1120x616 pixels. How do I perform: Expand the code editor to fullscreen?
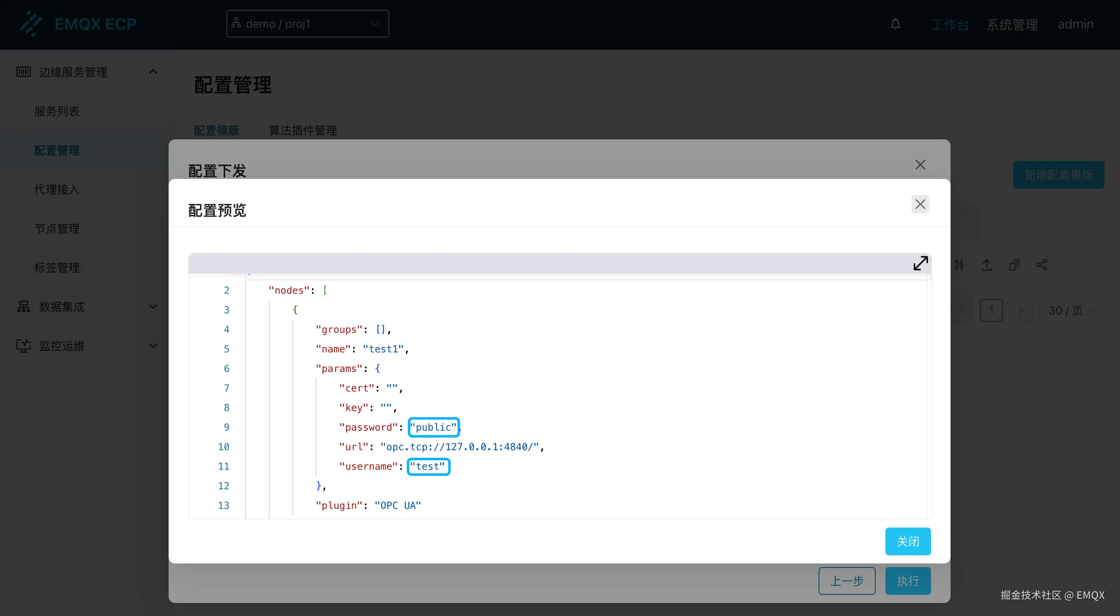[920, 263]
